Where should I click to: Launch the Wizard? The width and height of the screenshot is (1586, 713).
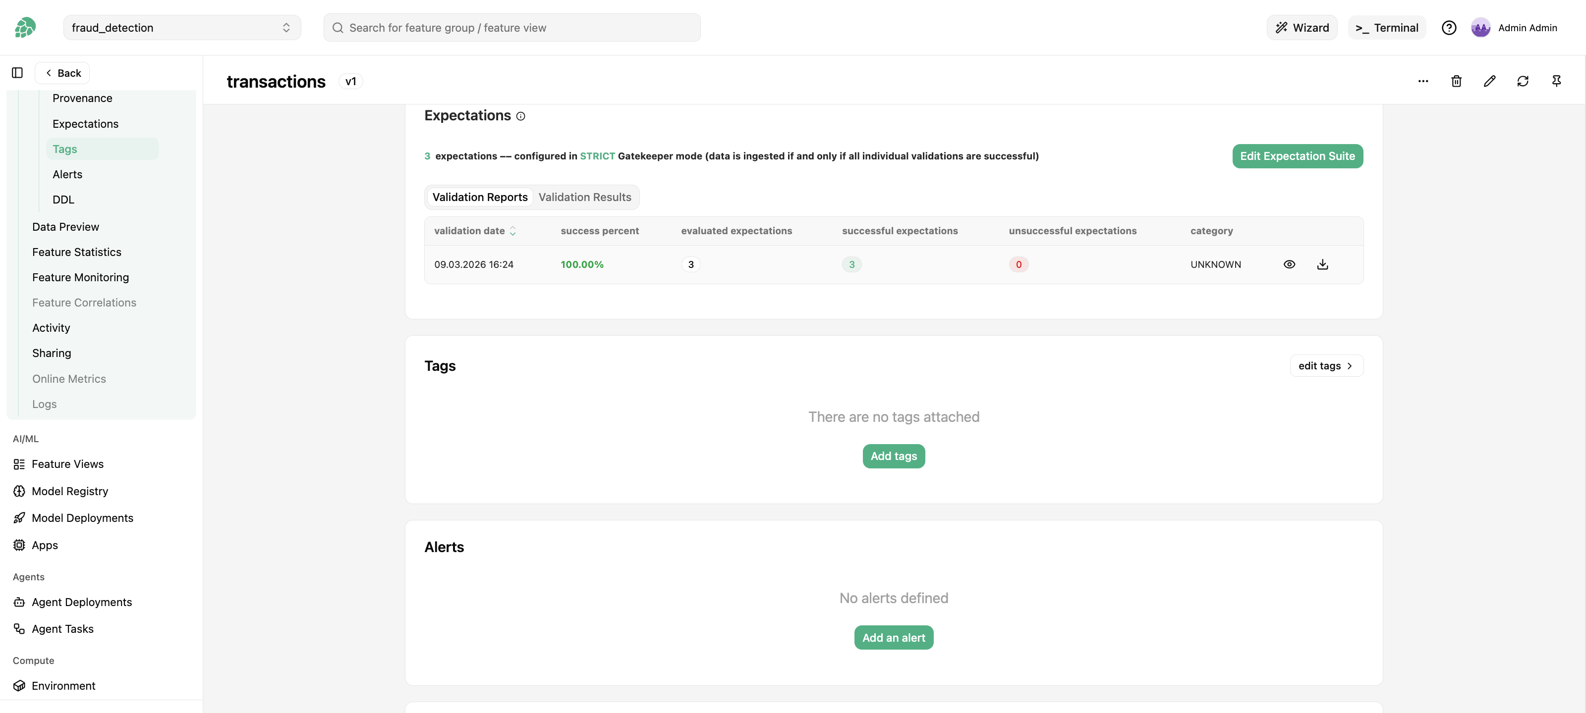coord(1302,28)
